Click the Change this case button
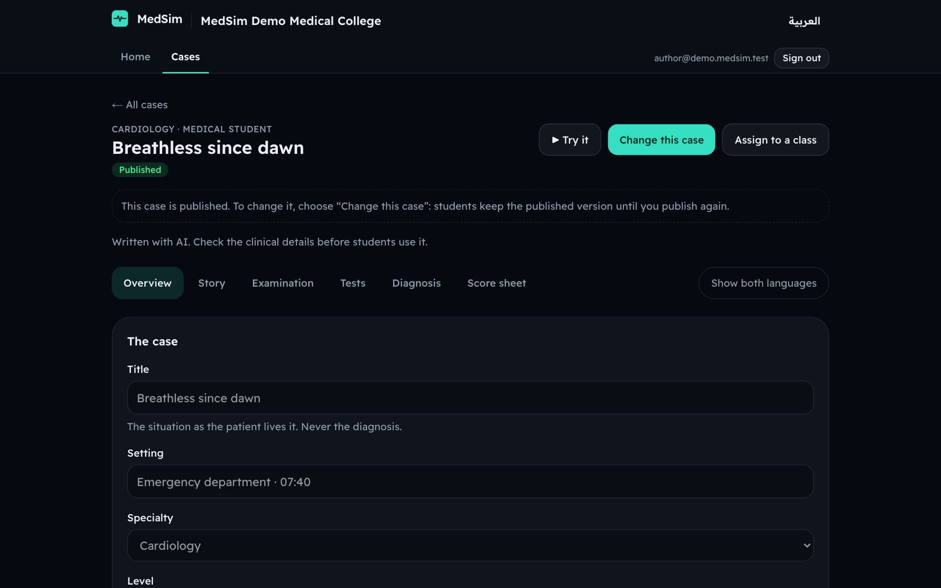Screen dimensions: 941x588 click(x=661, y=140)
